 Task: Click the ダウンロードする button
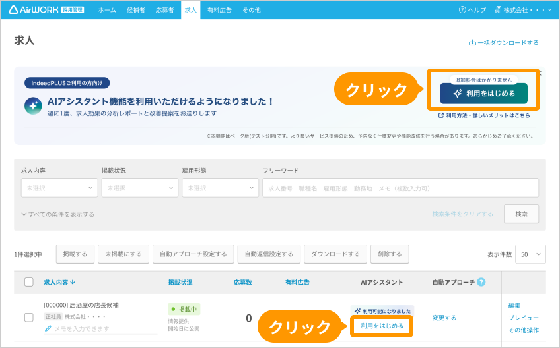[335, 254]
